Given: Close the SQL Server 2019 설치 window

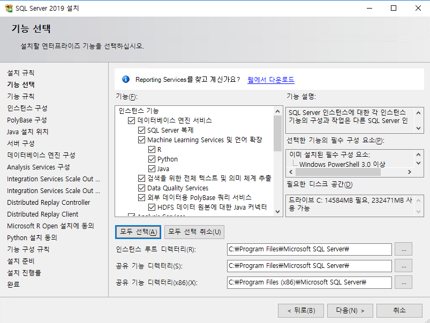Looking at the screenshot, I should click(418, 8).
